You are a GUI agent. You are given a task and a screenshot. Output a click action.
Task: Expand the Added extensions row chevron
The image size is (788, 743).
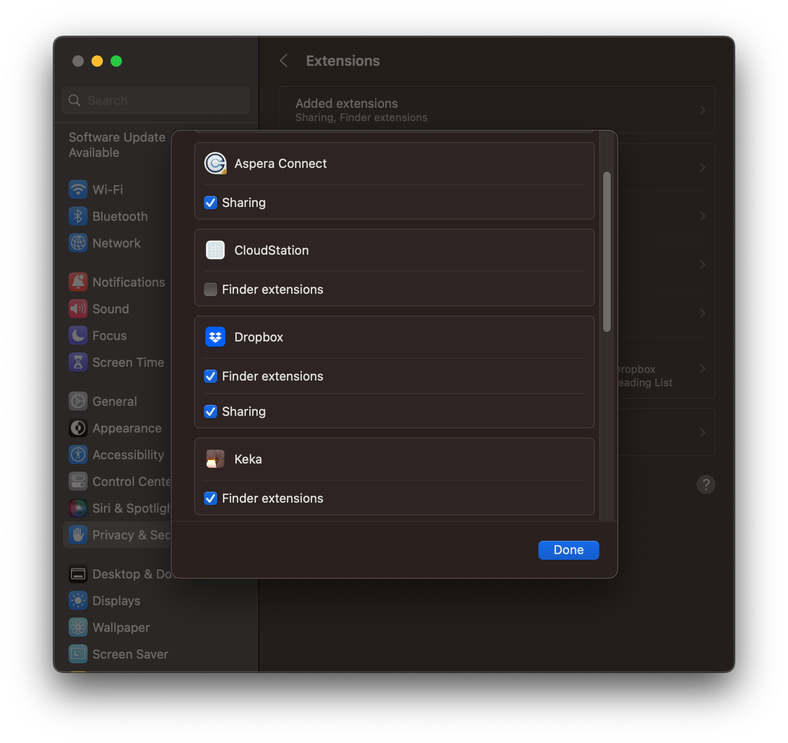[x=703, y=110]
